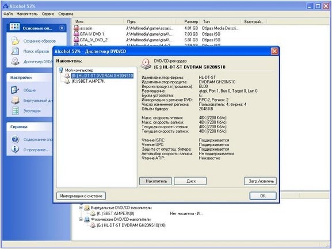
Task: Open the Эмуляция settings icon
Action: [x=15, y=110]
